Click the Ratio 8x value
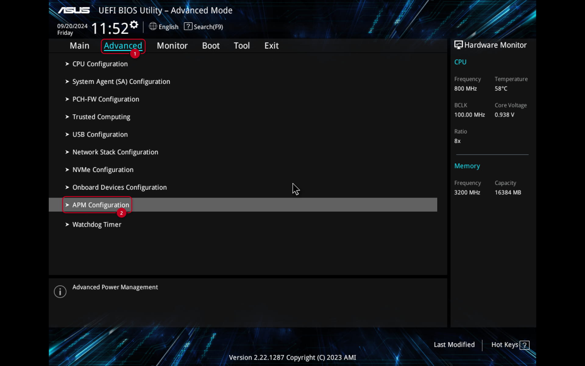 point(457,141)
